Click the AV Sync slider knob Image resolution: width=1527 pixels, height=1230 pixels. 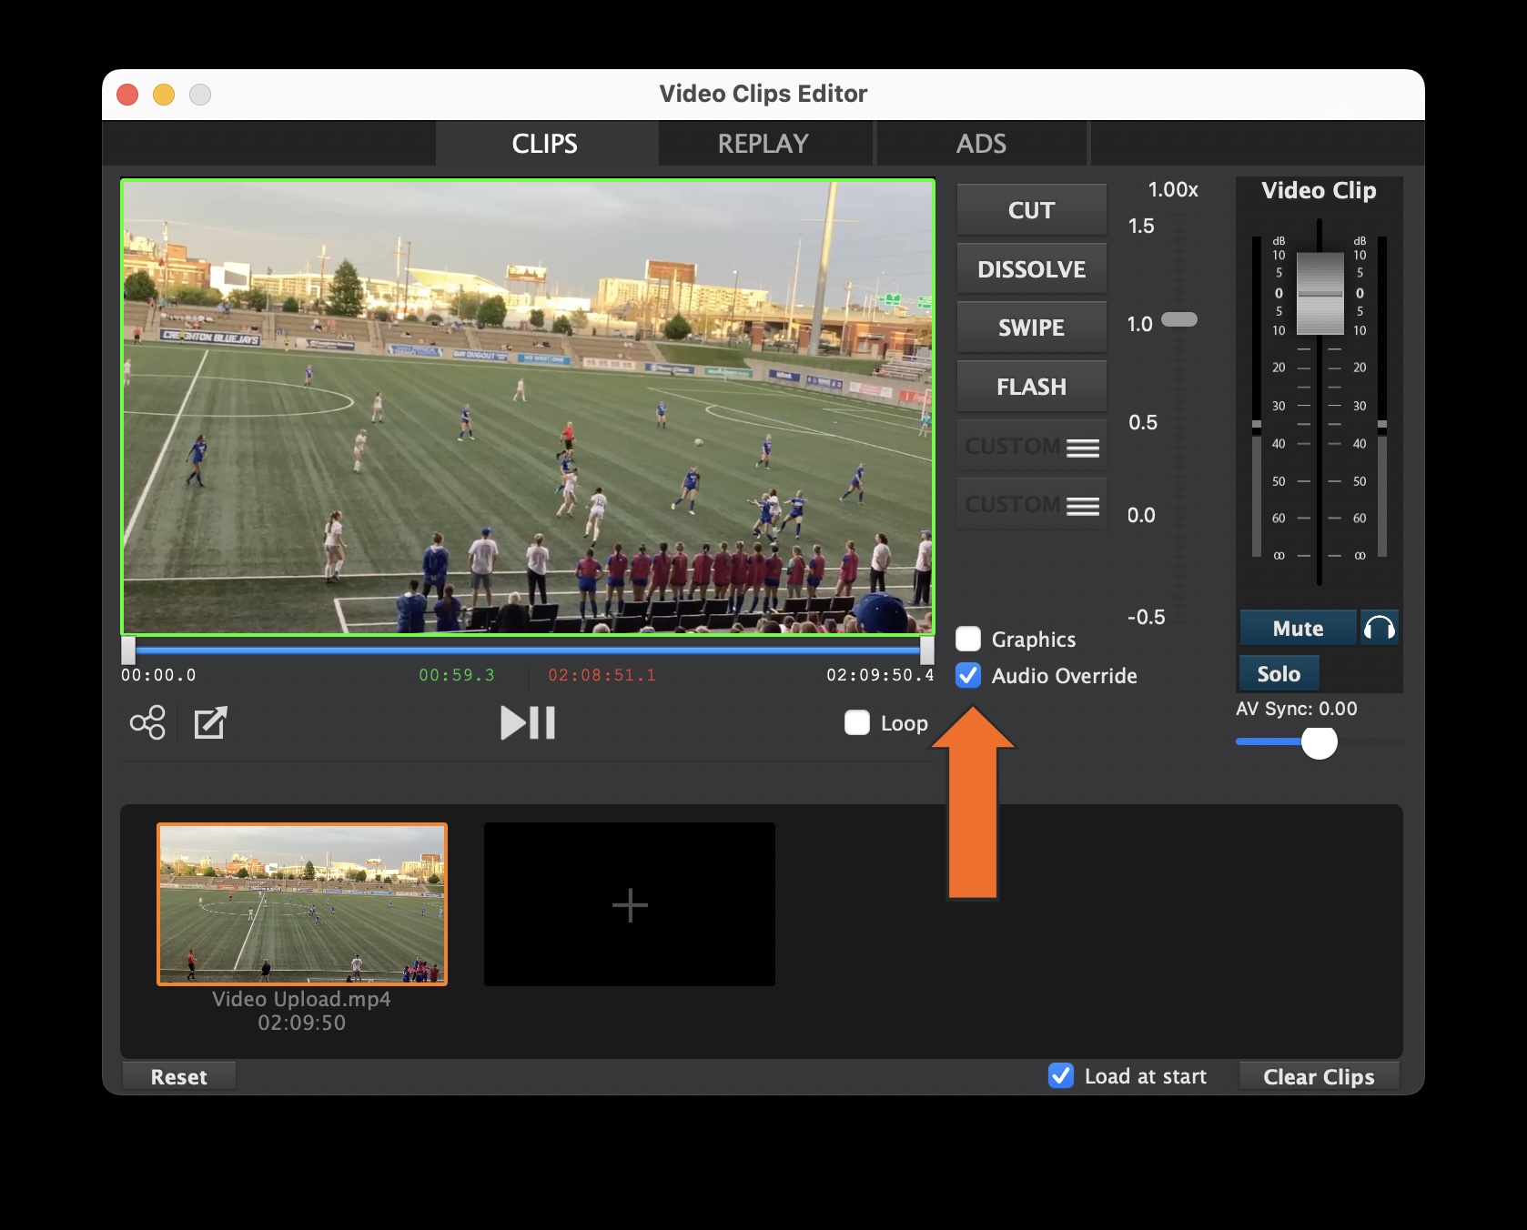click(x=1320, y=742)
